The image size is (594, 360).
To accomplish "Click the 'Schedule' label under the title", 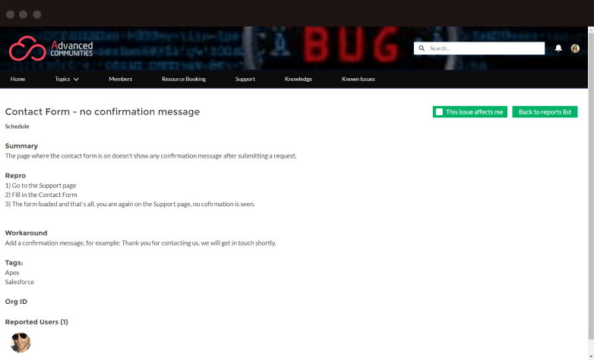I will (x=17, y=127).
